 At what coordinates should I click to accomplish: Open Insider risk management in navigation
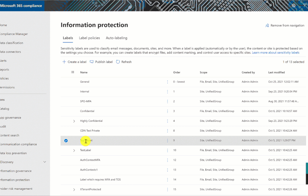[x=16, y=189]
